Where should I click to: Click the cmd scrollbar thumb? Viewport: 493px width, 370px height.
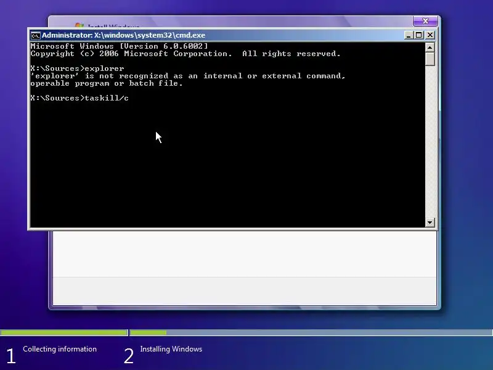point(430,59)
